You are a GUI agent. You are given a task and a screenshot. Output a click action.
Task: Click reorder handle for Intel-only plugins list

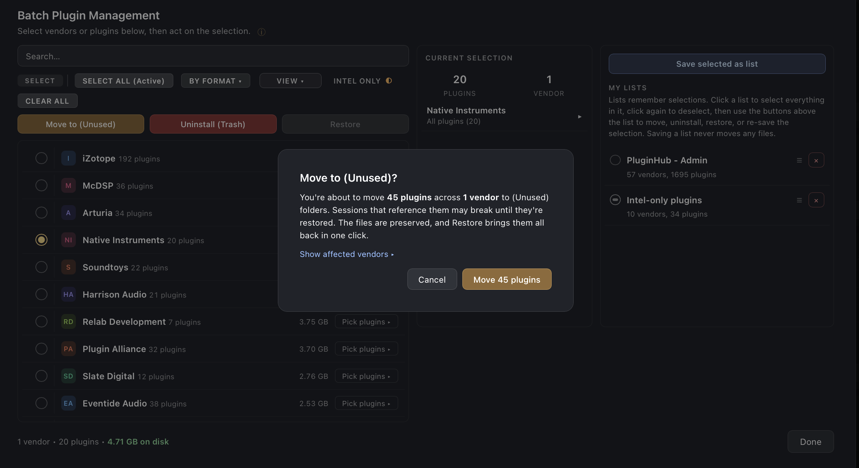point(799,200)
